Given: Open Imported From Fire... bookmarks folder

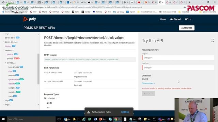Looking at the screenshot, I should [x=147, y=12].
